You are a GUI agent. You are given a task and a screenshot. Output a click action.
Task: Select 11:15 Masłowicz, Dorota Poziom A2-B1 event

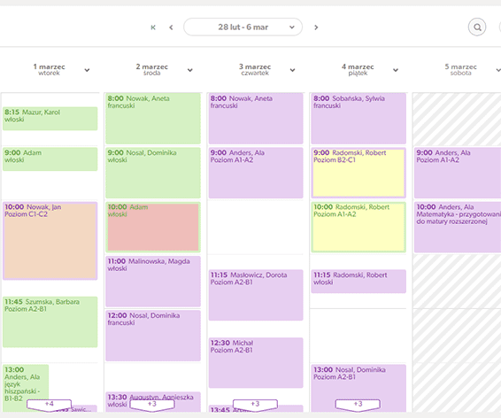click(256, 295)
